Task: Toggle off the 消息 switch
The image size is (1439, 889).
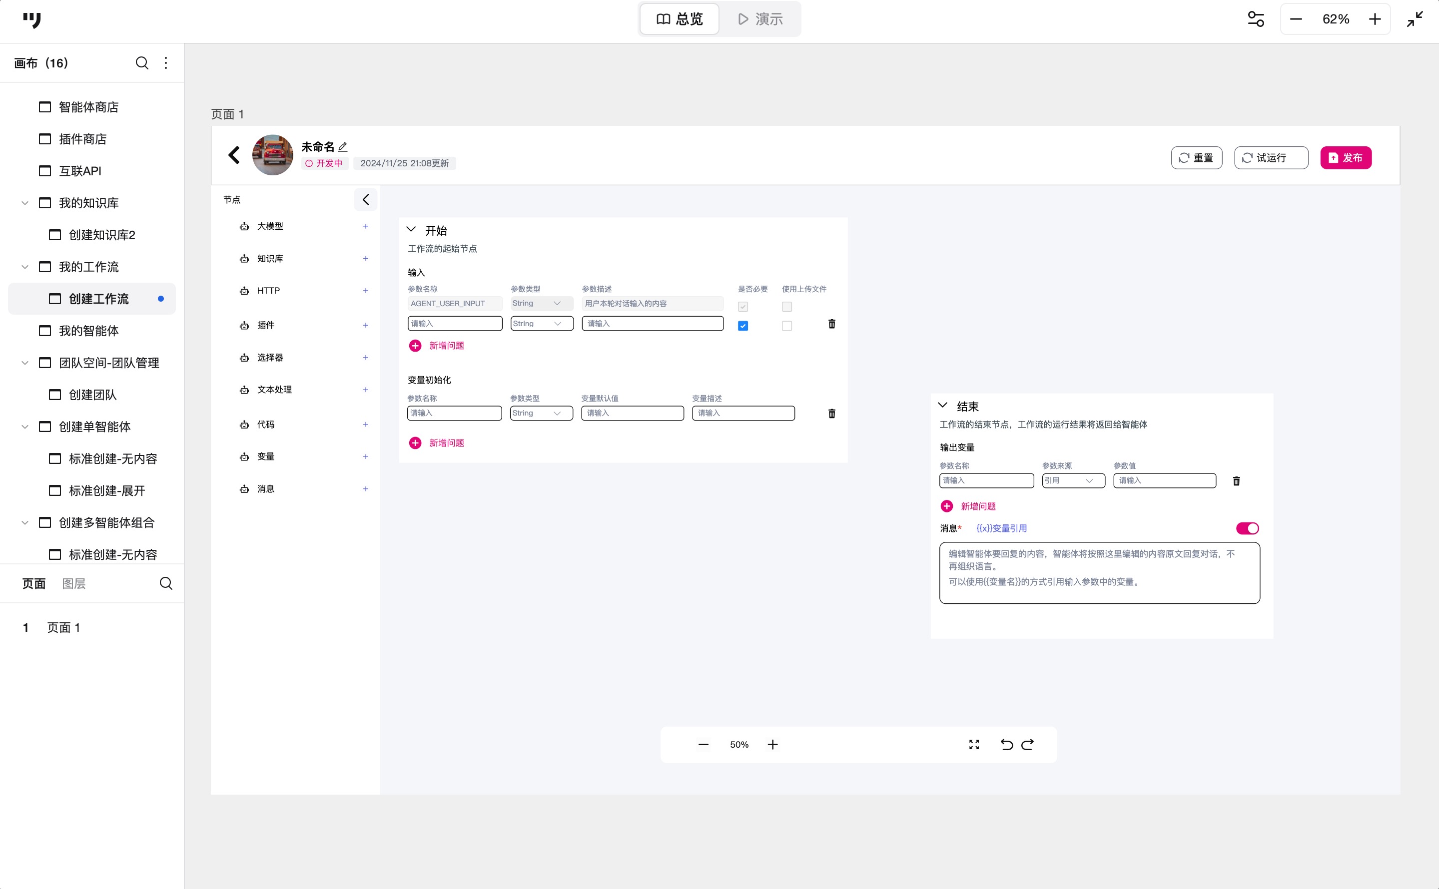Action: [x=1247, y=528]
